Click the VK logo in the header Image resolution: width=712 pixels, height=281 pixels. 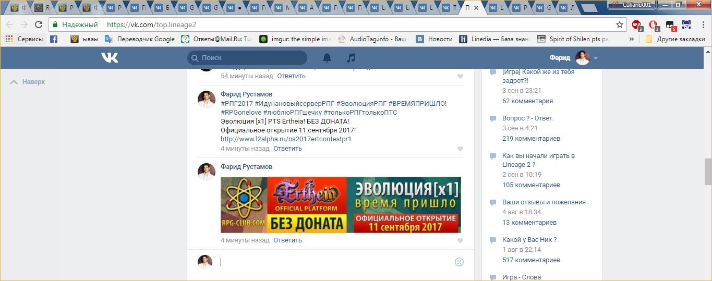[x=110, y=58]
